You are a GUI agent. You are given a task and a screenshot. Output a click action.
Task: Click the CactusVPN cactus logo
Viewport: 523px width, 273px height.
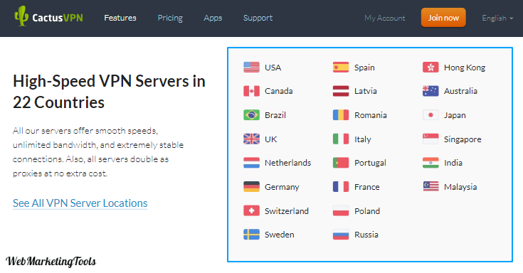pos(21,16)
